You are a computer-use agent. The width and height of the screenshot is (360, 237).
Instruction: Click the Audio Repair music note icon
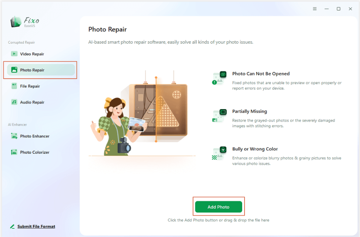14,102
